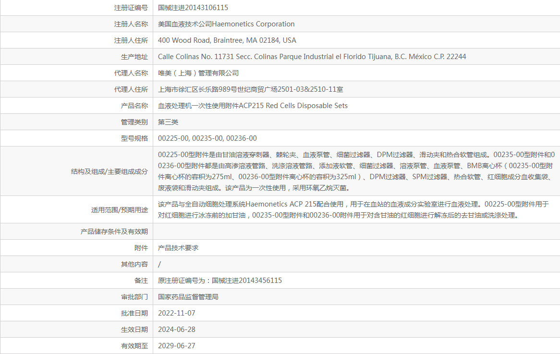Click the 有效期至 label
Viewport: 560px width, 354px height.
pyautogui.click(x=134, y=346)
